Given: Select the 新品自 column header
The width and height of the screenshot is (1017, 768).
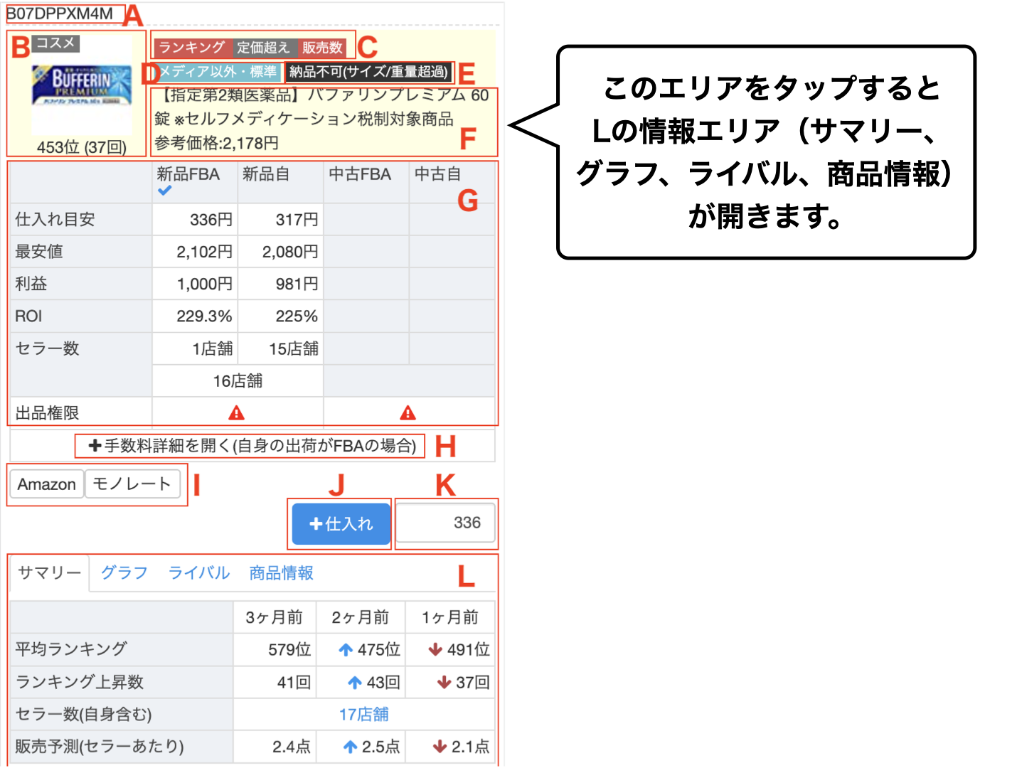Looking at the screenshot, I should pos(266,174).
